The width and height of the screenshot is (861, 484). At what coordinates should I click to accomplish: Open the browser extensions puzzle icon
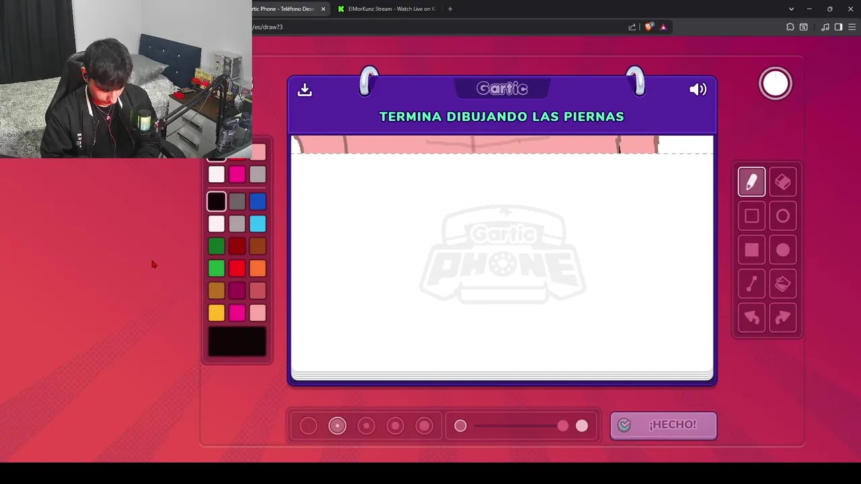[x=790, y=27]
